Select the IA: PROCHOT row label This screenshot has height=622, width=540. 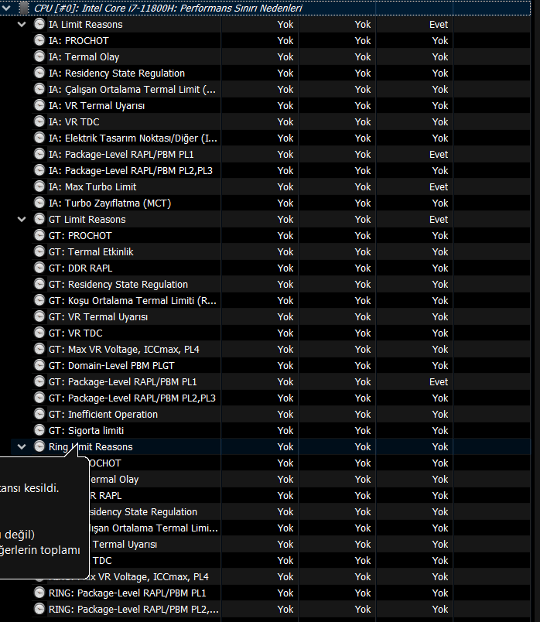pos(79,41)
